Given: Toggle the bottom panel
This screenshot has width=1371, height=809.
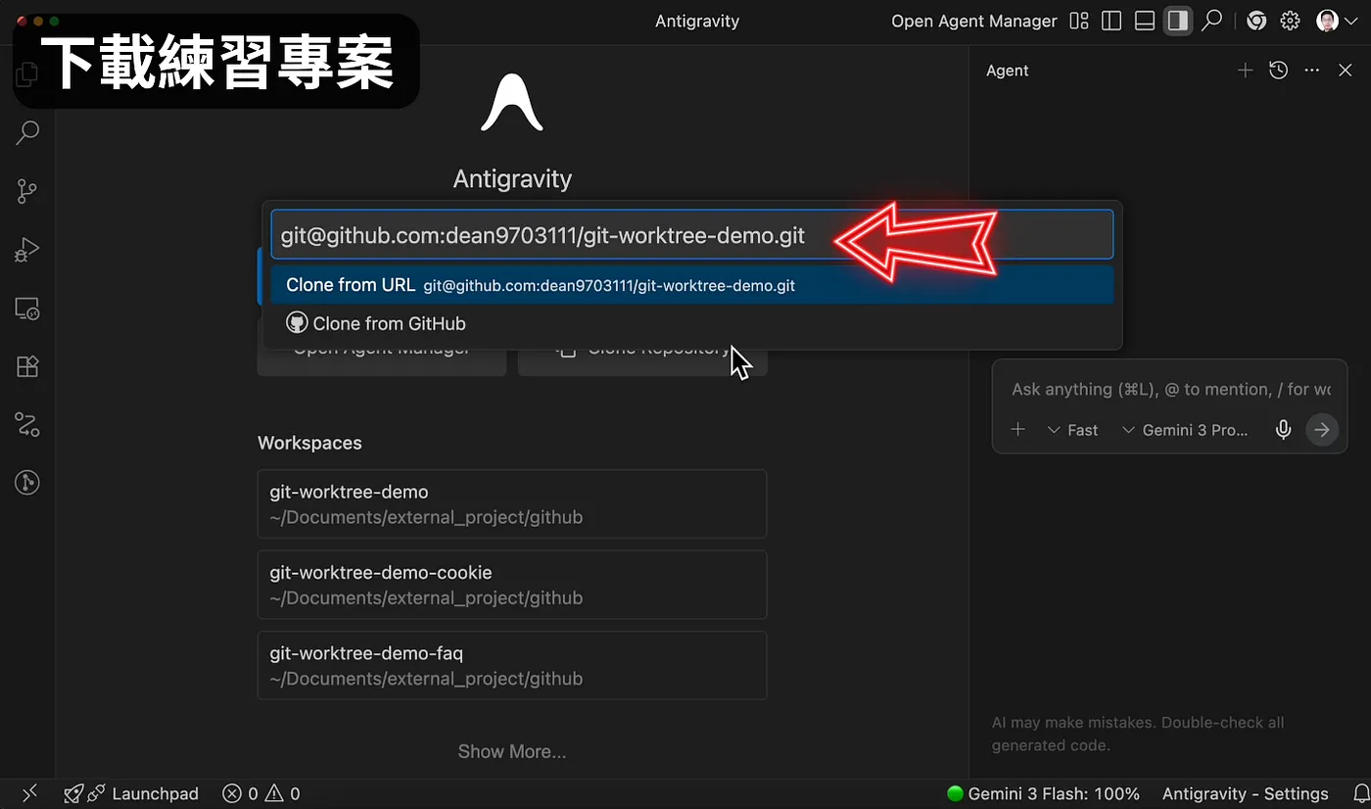Looking at the screenshot, I should (1145, 21).
